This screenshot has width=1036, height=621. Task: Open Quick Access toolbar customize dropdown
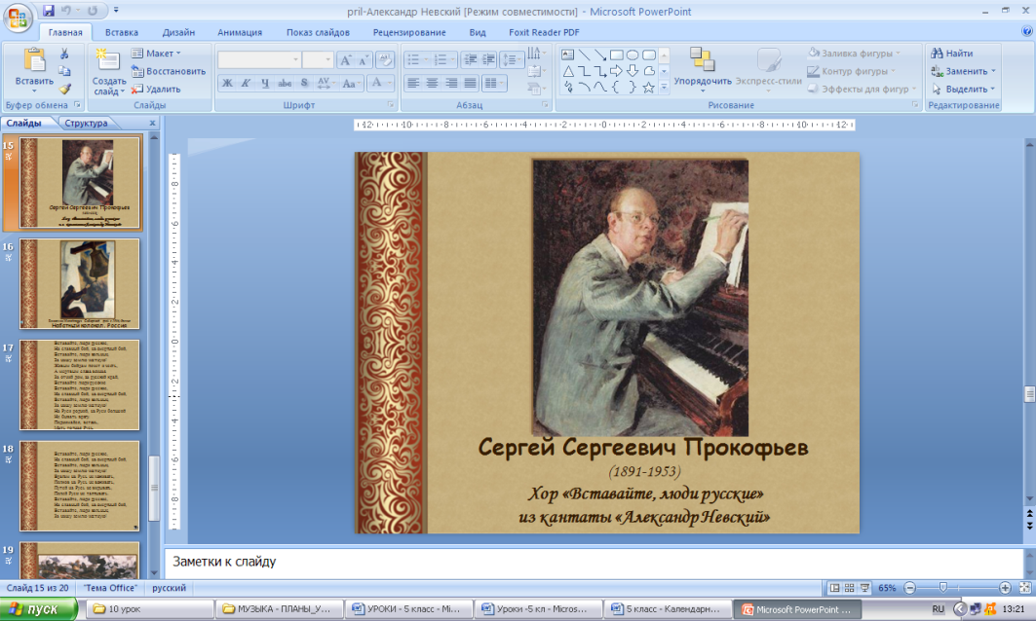(116, 11)
